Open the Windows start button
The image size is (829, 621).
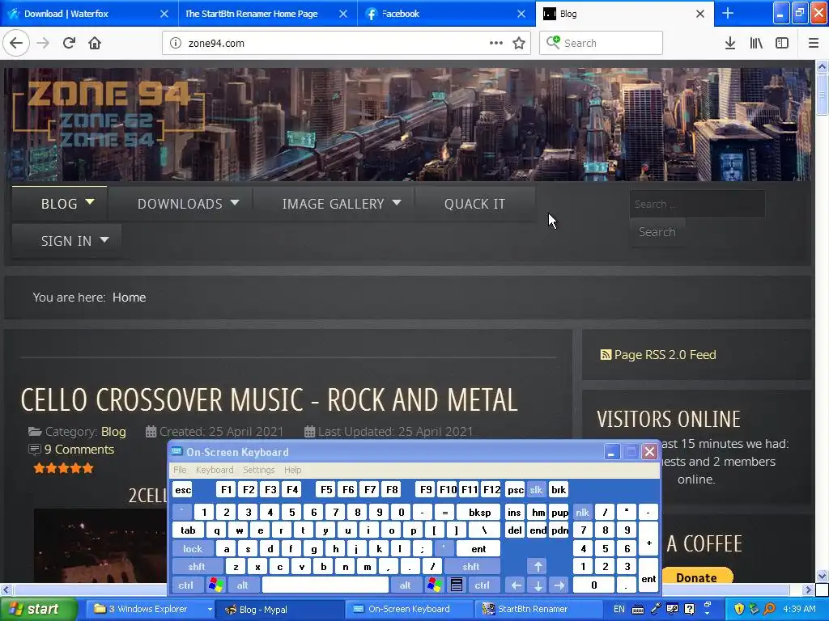coord(39,610)
